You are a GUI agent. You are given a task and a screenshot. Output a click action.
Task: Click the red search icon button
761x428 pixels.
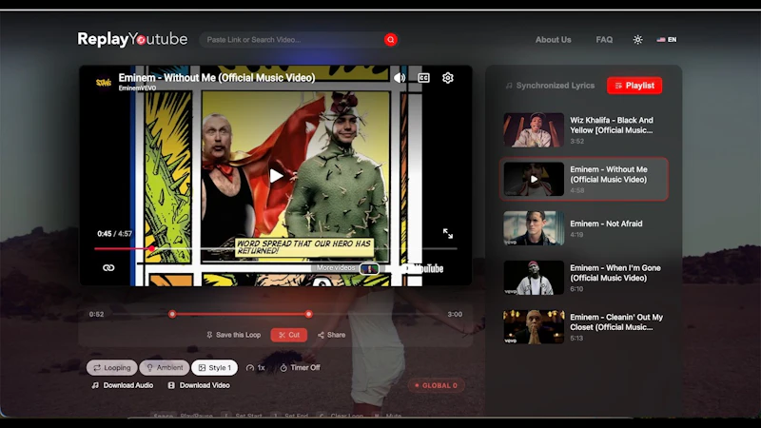390,40
